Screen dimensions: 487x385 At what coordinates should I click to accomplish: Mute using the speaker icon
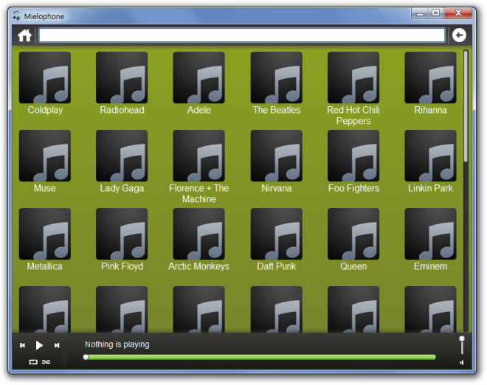[x=462, y=362]
